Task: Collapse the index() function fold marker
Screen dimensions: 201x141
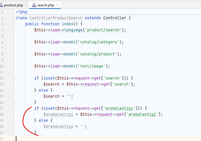Action: tap(14, 24)
